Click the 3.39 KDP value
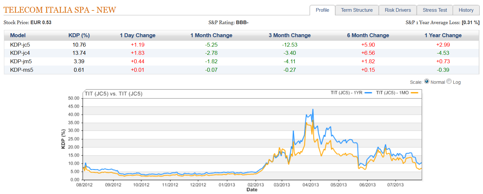The height and width of the screenshot is (194, 483). (x=79, y=61)
